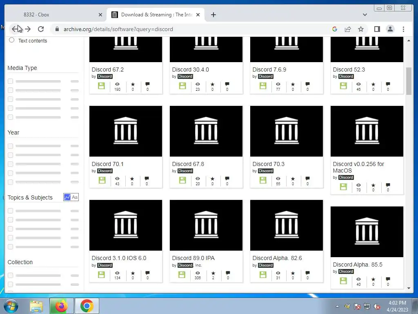This screenshot has height=314, width=418.
Task: Check the first Year filter checkbox
Action: point(10,146)
